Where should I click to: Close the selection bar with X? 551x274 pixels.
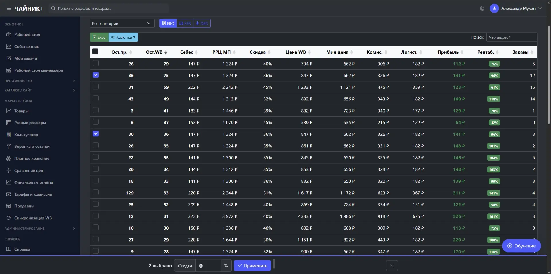(392, 265)
